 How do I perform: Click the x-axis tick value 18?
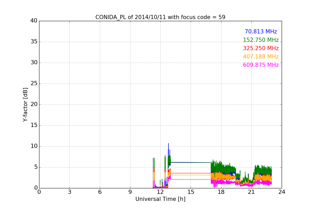(221, 192)
